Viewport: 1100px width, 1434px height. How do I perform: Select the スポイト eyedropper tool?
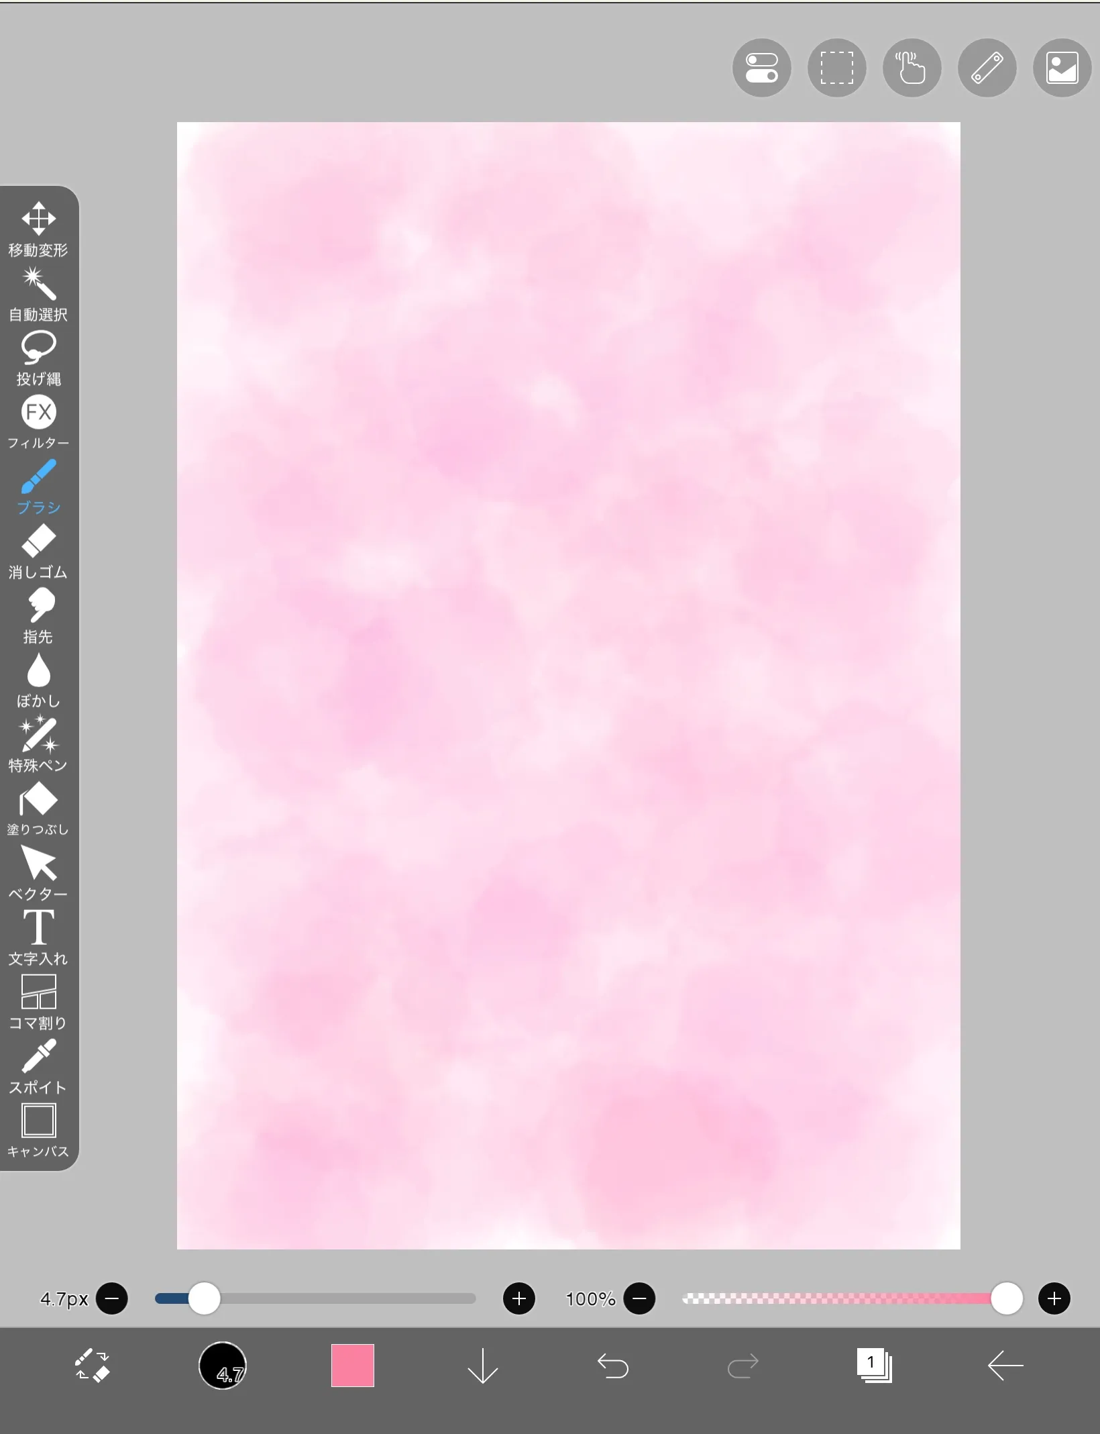pos(38,1066)
